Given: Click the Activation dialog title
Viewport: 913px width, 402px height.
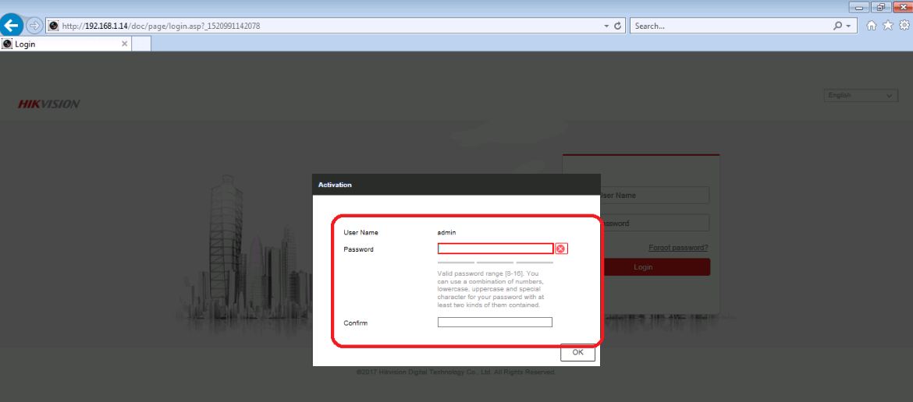Looking at the screenshot, I should click(x=335, y=185).
